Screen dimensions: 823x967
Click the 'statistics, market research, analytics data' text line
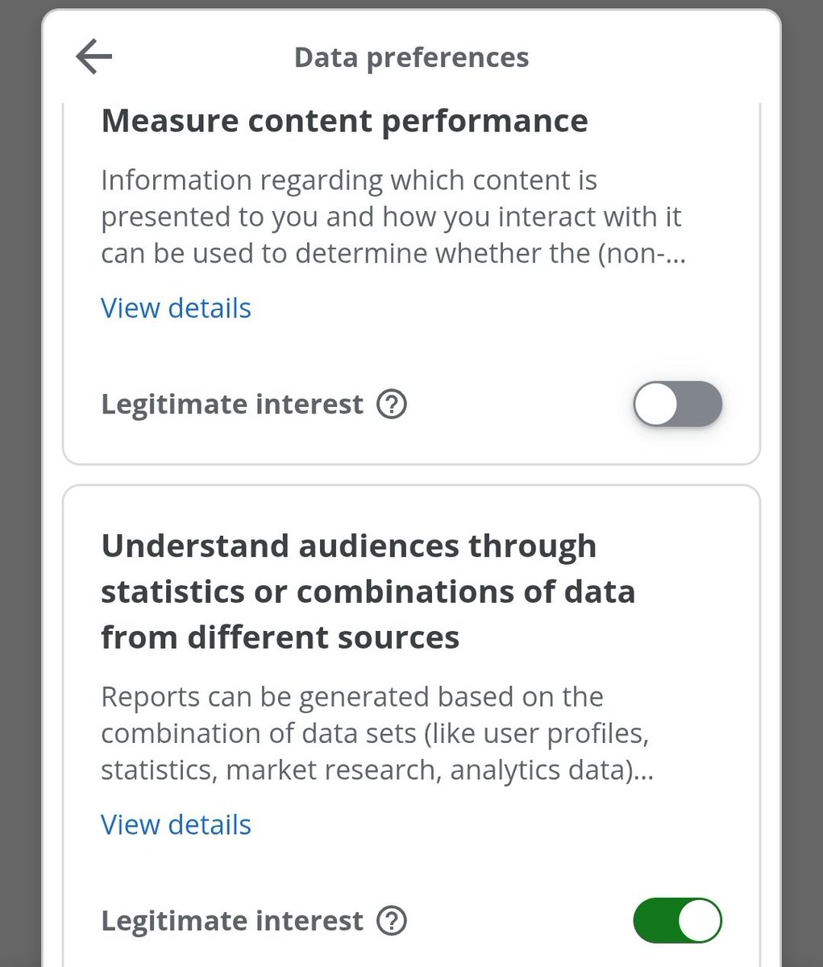coord(377,770)
